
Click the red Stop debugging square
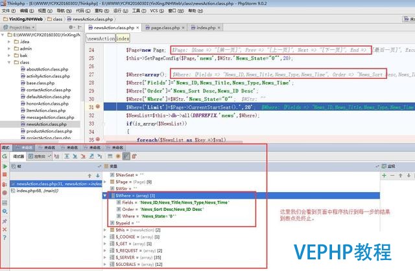click(5, 175)
